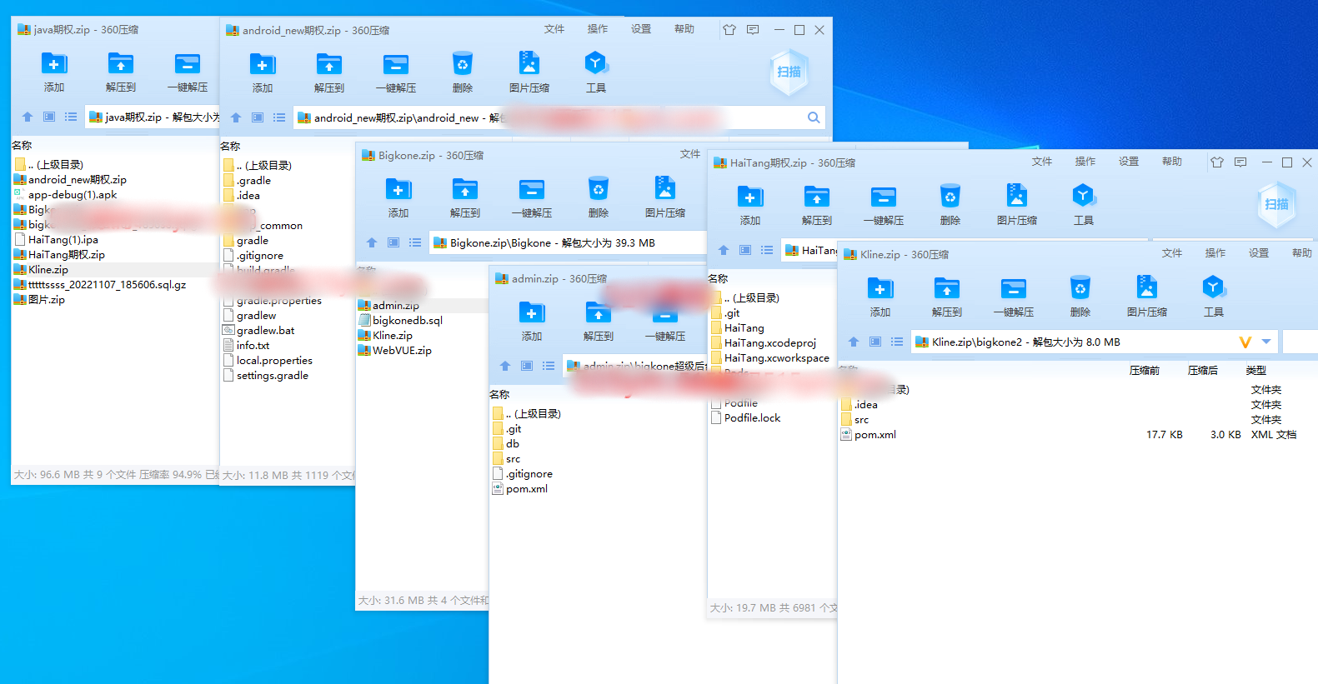This screenshot has width=1318, height=684.
Task: Click Delete icon in android_new期权.zip window
Action: point(462,64)
